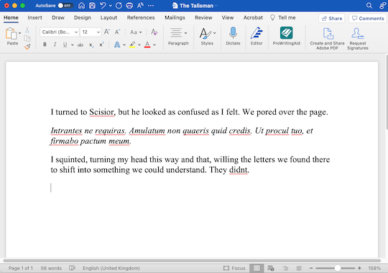The height and width of the screenshot is (273, 388).
Task: Zoom in with the plus button
Action: (359, 268)
